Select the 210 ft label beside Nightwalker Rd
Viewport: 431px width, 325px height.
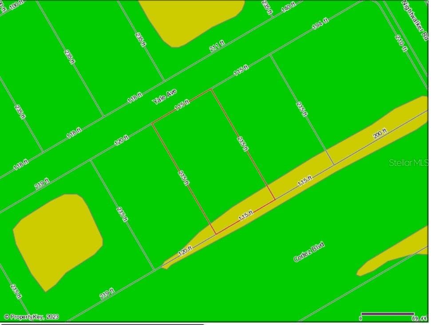click(x=401, y=43)
